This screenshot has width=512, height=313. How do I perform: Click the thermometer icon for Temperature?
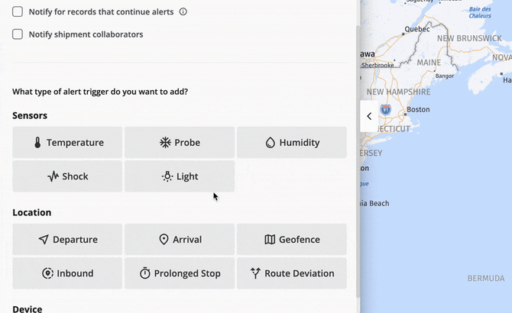point(37,143)
